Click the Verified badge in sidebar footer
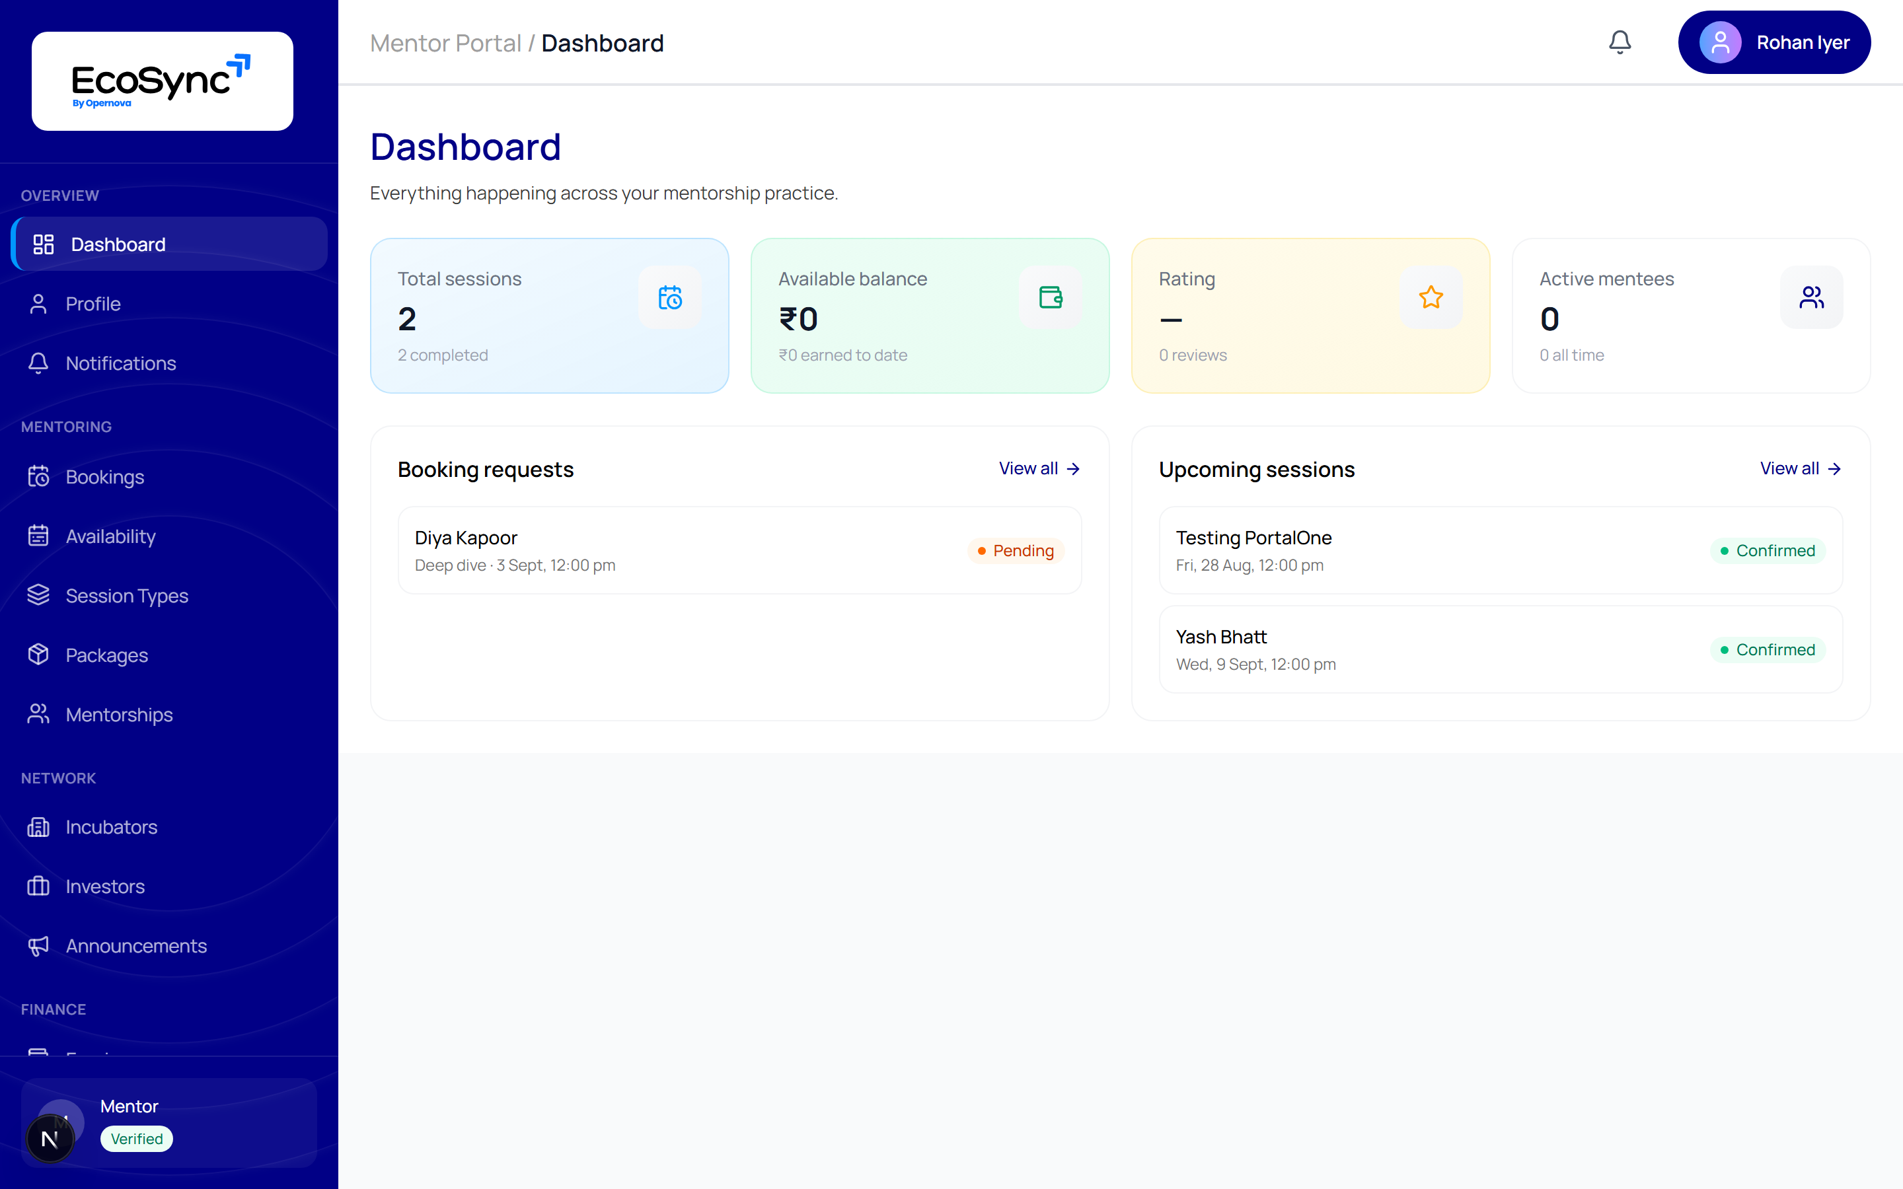This screenshot has width=1903, height=1189. click(137, 1139)
